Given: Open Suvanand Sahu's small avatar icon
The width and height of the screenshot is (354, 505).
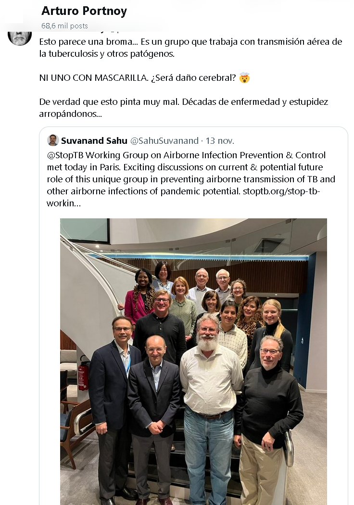Looking at the screenshot, I should pyautogui.click(x=53, y=140).
